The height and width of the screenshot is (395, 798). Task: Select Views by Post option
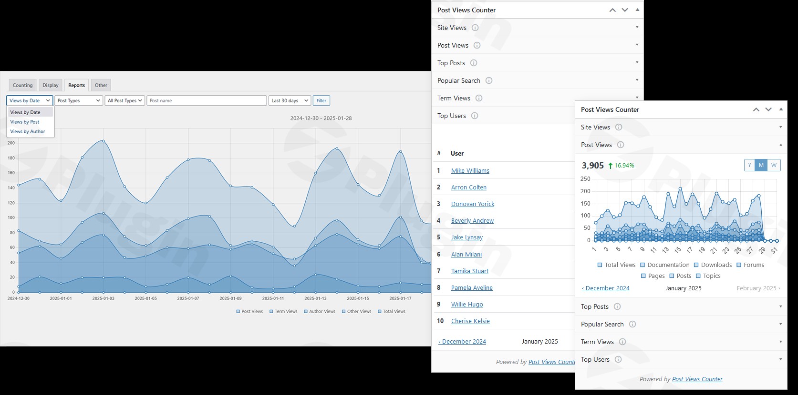point(31,122)
